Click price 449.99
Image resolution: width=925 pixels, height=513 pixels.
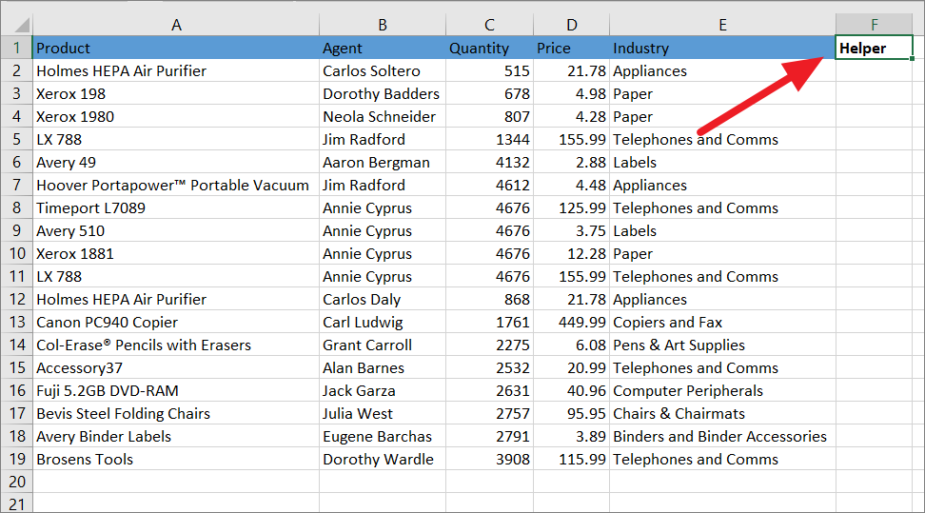[572, 322]
